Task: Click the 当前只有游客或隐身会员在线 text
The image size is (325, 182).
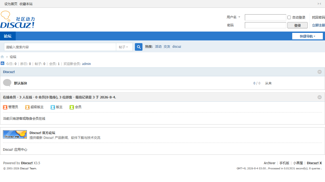Action: (x=24, y=118)
